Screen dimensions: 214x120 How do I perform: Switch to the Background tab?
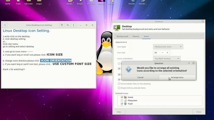pos(122,36)
